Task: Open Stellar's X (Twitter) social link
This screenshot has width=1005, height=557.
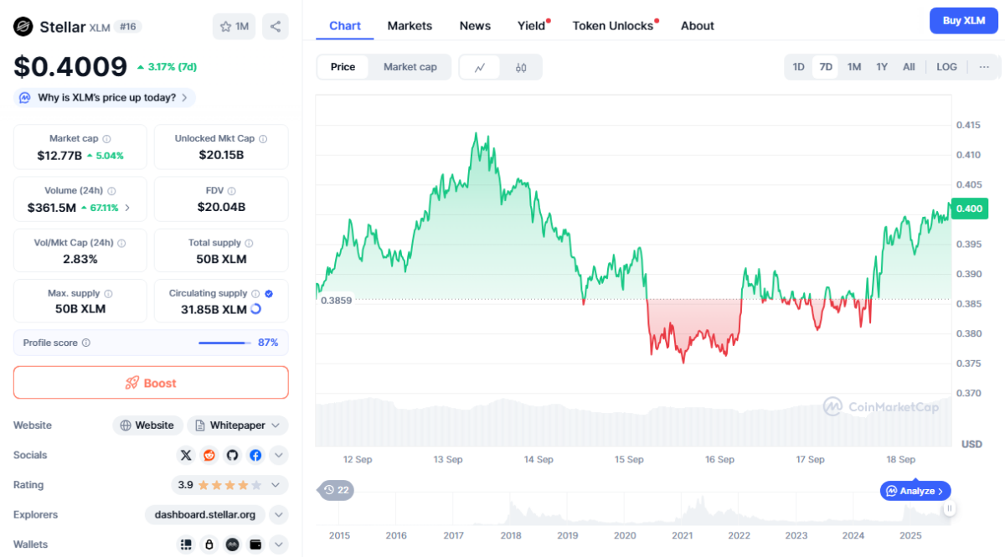Action: click(186, 456)
